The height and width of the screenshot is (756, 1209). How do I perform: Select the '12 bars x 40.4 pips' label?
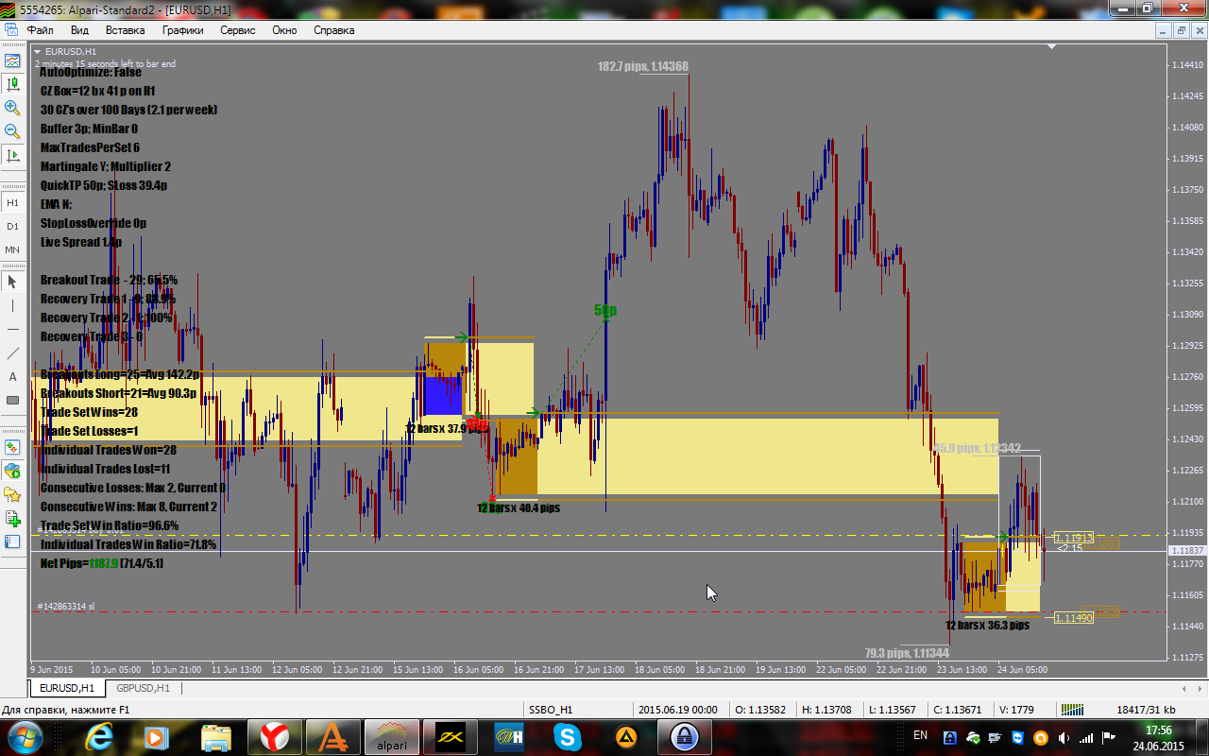[519, 507]
